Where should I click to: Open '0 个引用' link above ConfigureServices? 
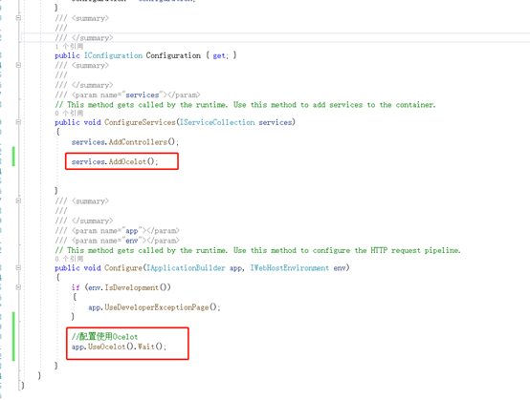69,113
